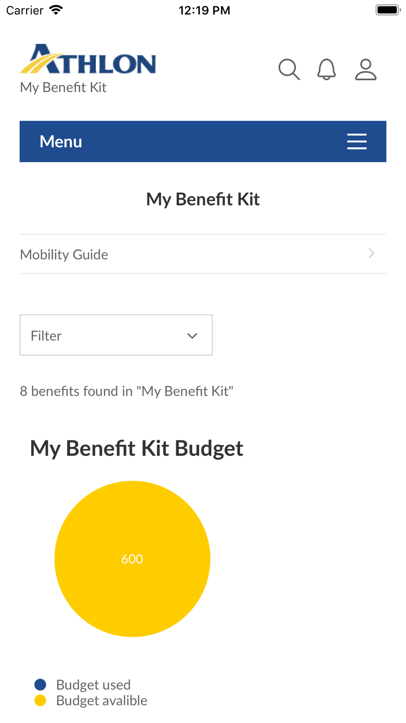
Task: Tap the battery status icon
Action: pos(388,10)
